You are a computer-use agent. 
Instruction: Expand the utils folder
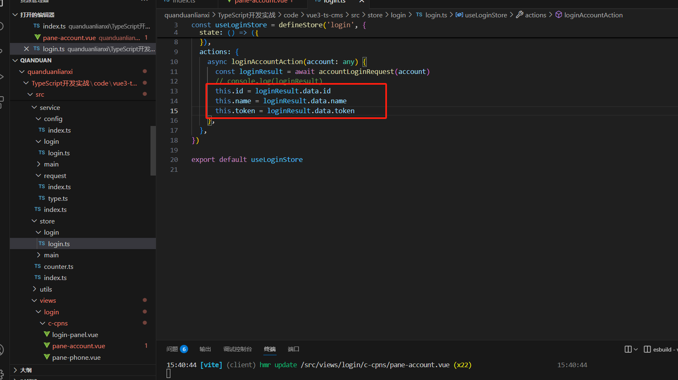[x=34, y=289]
